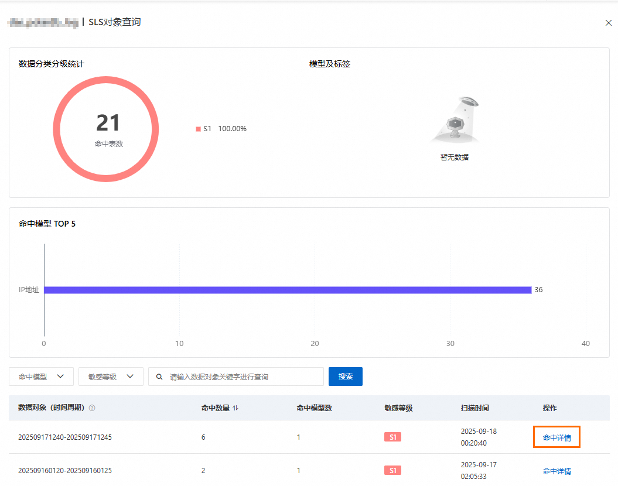Viewport: 618px width, 486px height.
Task: Select data object 202509160120-202509160125 text
Action: [x=65, y=471]
